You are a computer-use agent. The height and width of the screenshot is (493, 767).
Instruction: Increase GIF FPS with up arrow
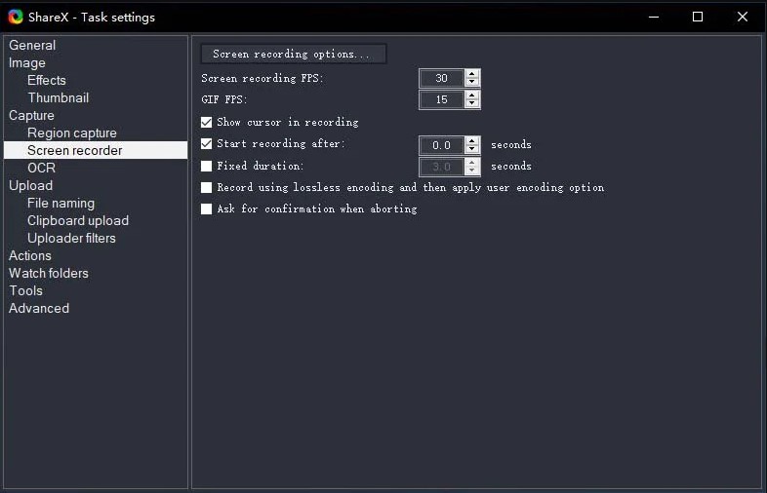coord(471,95)
